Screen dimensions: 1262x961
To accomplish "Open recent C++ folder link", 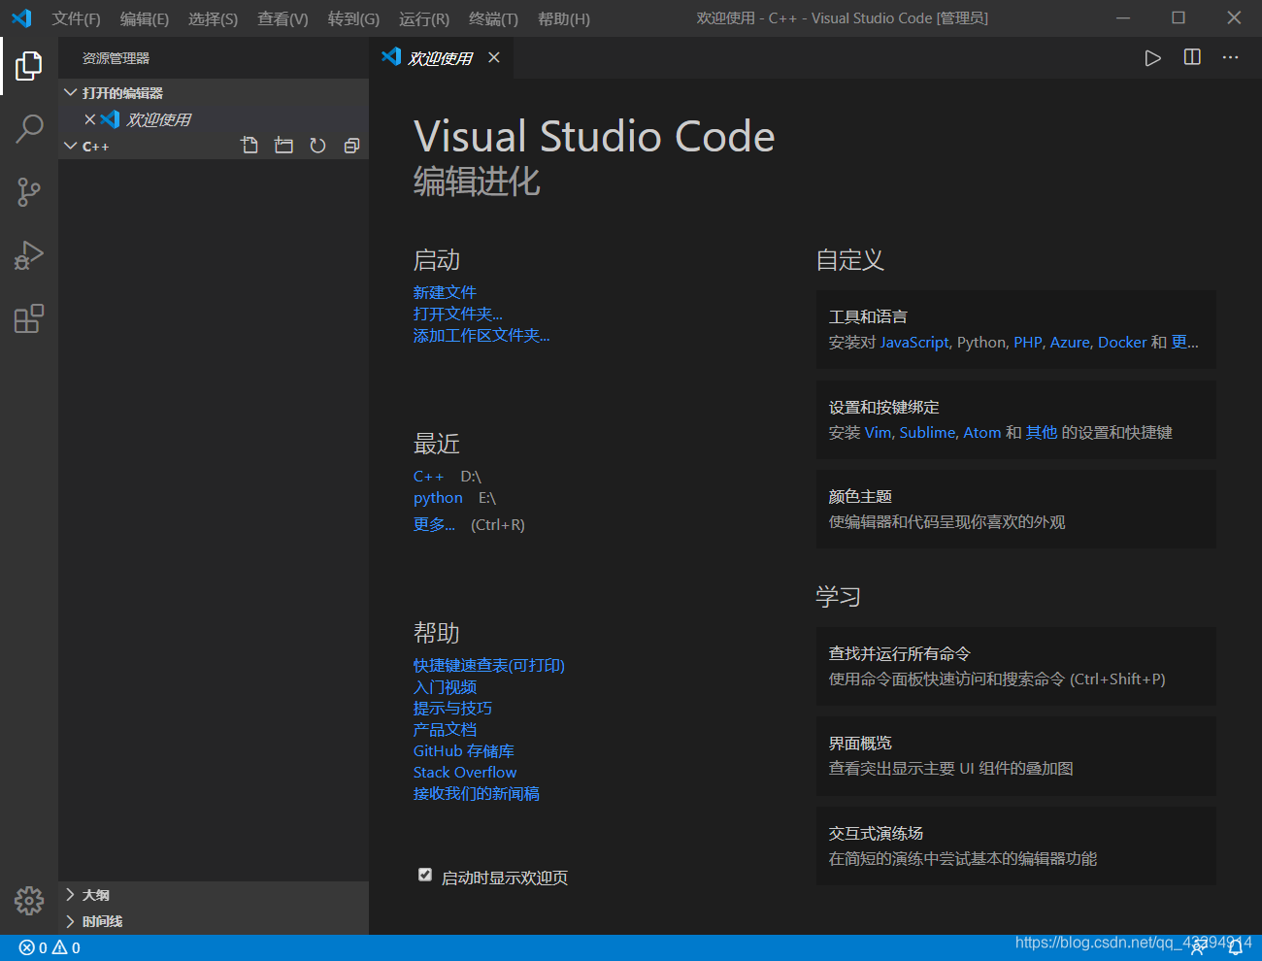I will click(x=428, y=477).
